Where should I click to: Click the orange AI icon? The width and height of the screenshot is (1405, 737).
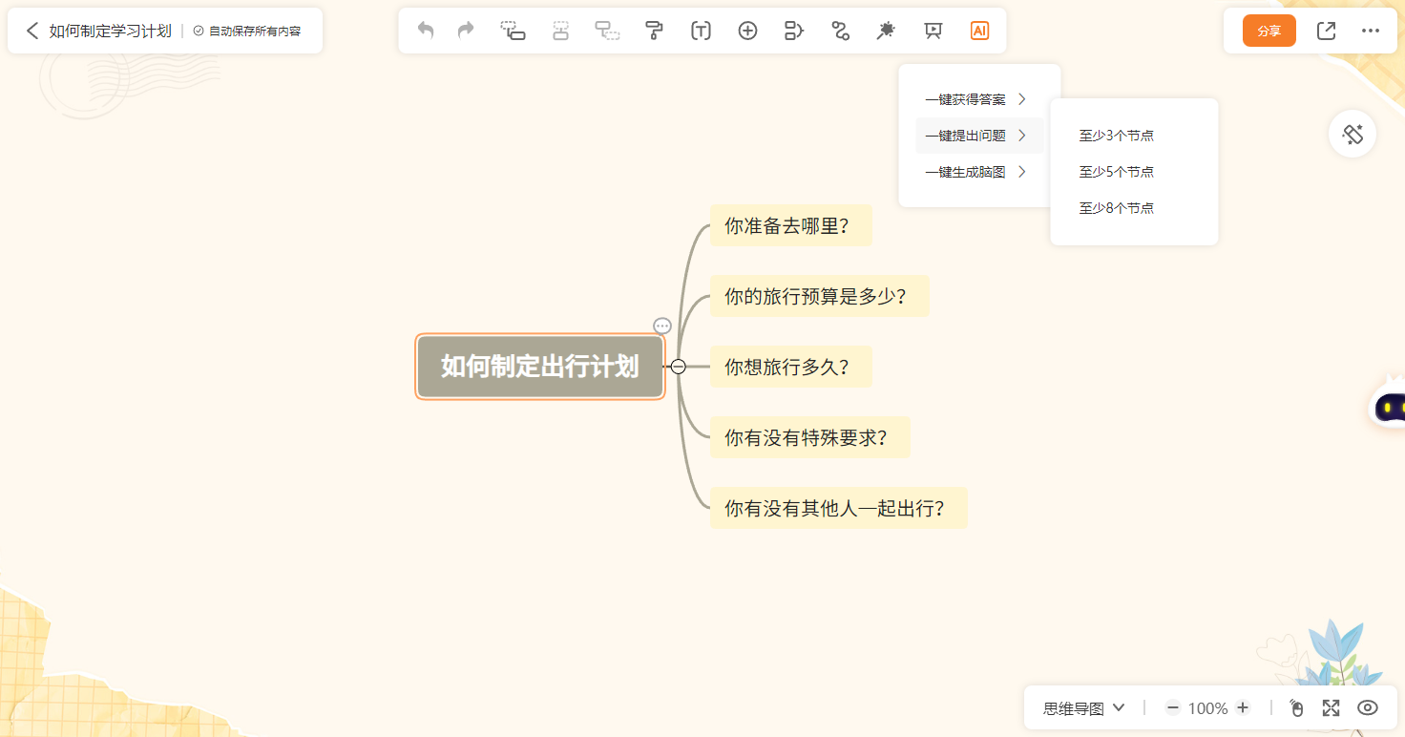point(979,31)
